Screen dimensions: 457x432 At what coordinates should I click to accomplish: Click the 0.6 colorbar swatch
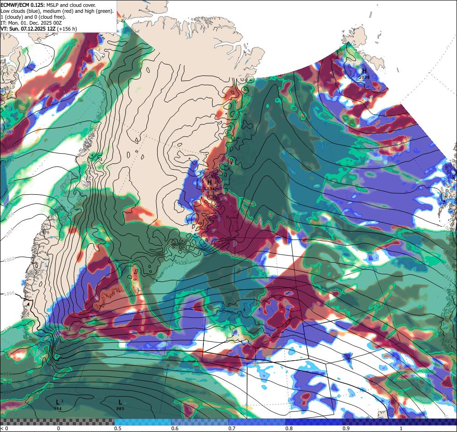click(200, 422)
